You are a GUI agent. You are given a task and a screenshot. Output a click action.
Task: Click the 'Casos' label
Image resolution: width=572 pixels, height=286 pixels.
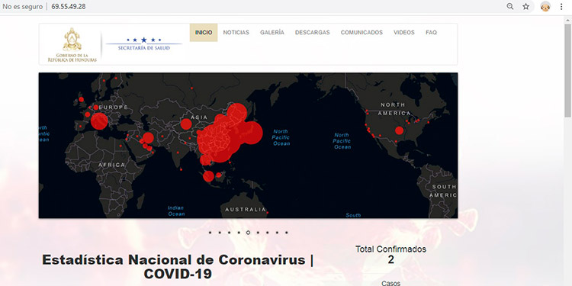[390, 283]
